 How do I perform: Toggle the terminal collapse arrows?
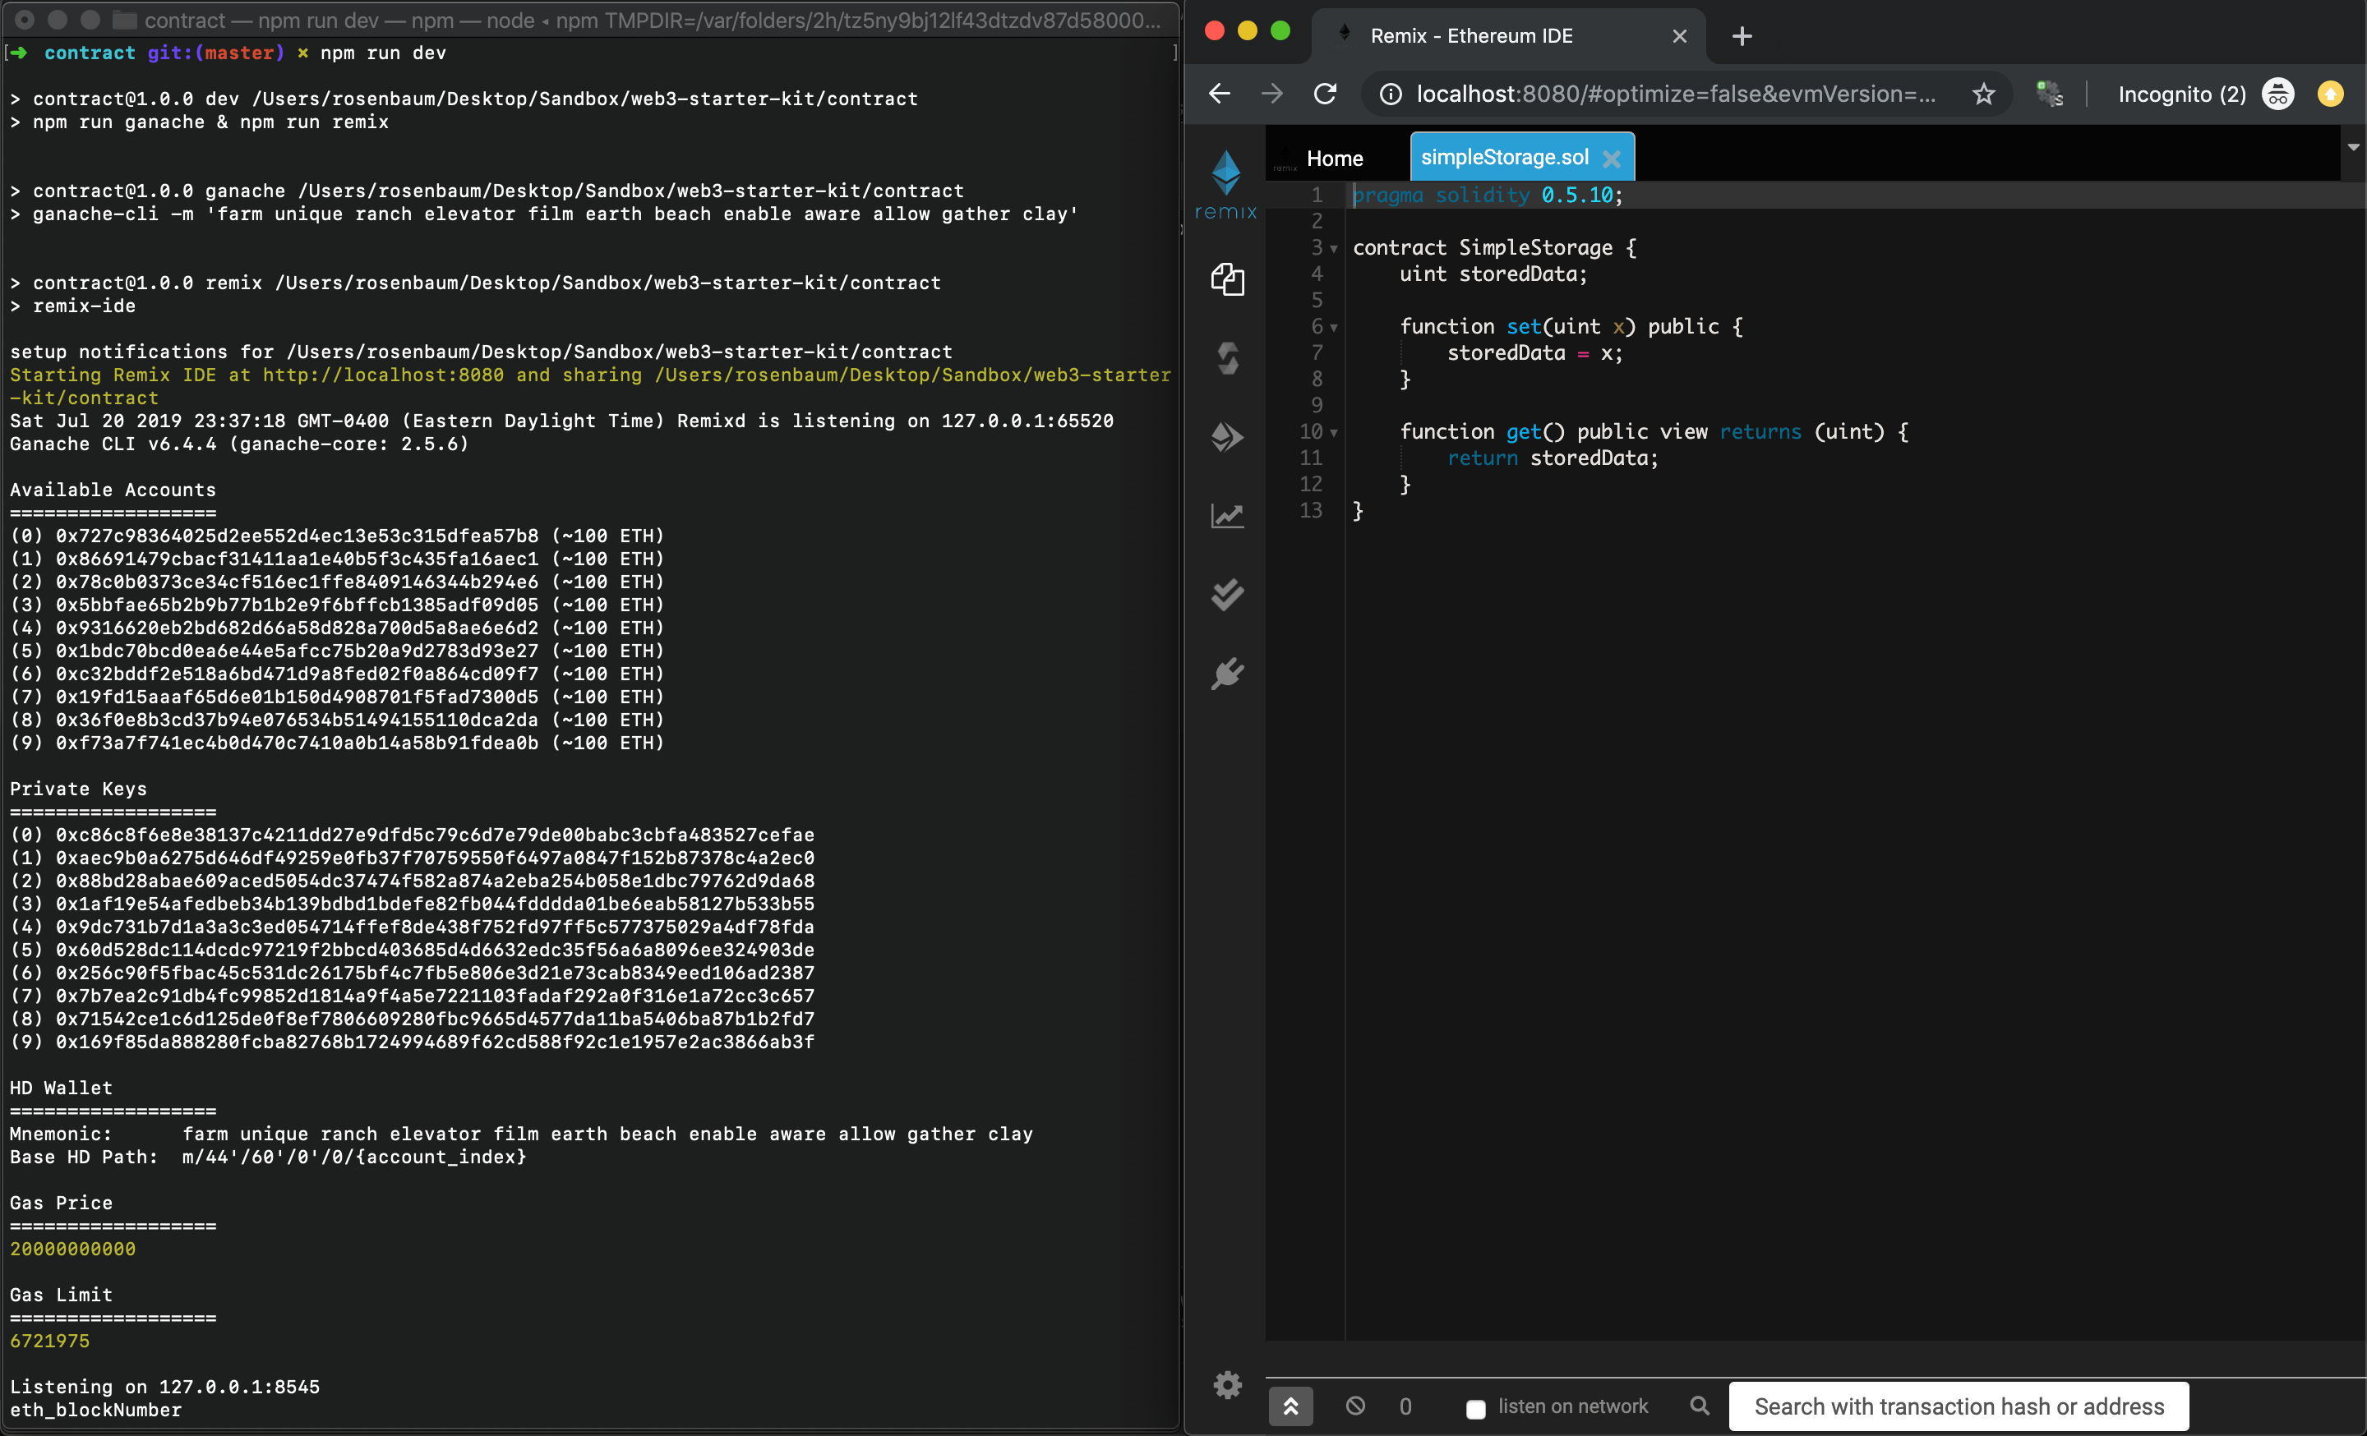(x=1290, y=1406)
